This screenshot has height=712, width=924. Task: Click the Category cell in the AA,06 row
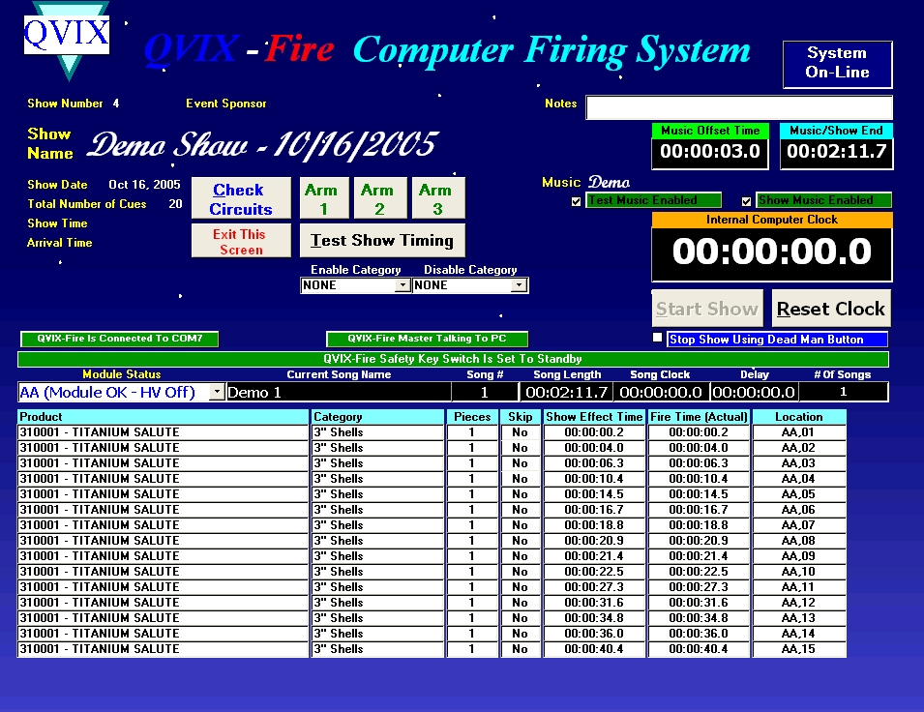click(377, 510)
